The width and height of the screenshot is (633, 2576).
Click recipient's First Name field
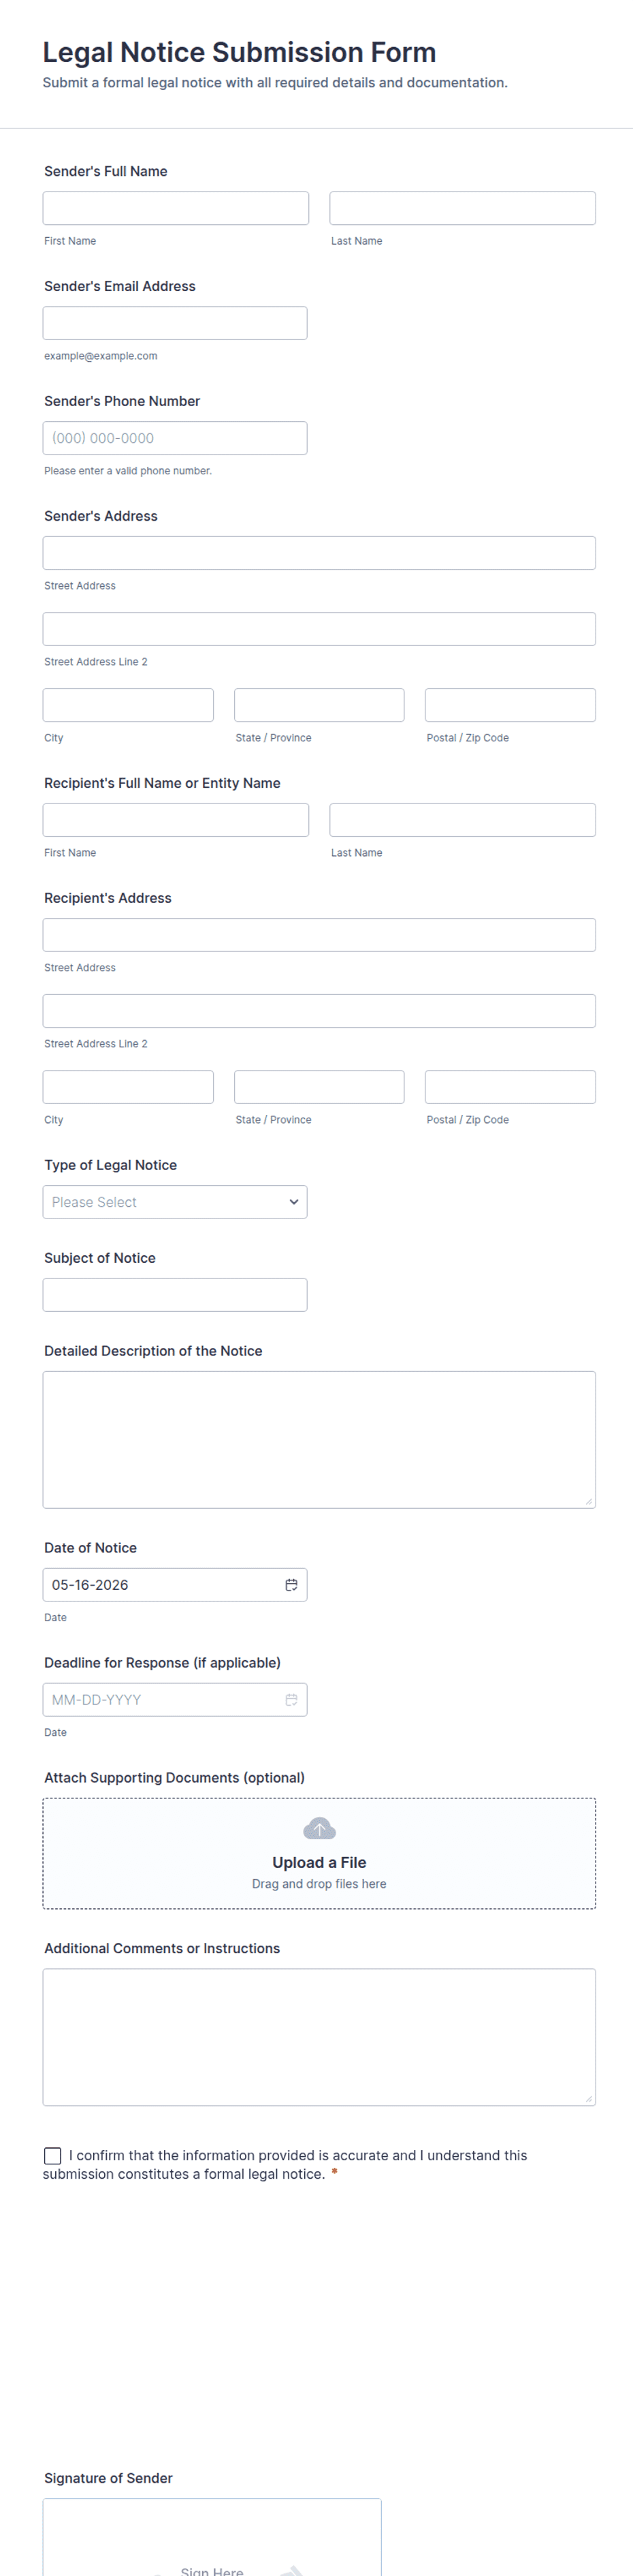[176, 820]
